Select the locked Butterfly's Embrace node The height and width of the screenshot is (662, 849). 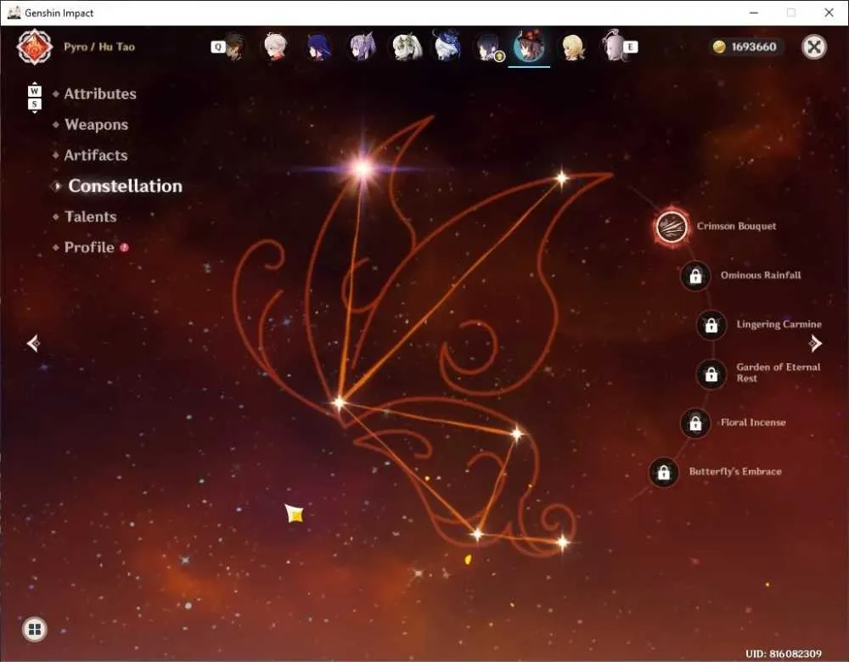[x=663, y=473]
